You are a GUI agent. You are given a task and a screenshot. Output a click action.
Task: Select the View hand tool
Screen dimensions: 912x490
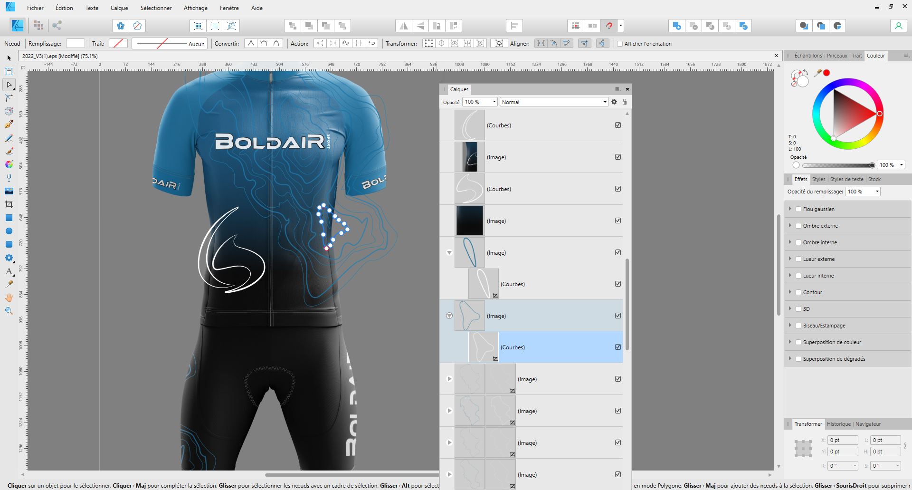tap(9, 298)
